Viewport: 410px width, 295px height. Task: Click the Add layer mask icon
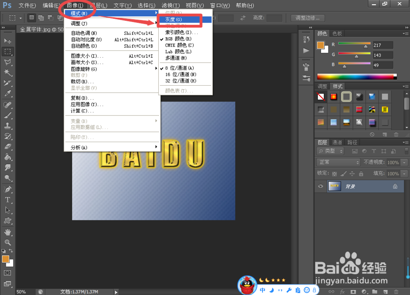point(353,291)
